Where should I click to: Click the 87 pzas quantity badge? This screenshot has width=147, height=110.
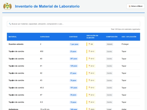tap(73, 73)
